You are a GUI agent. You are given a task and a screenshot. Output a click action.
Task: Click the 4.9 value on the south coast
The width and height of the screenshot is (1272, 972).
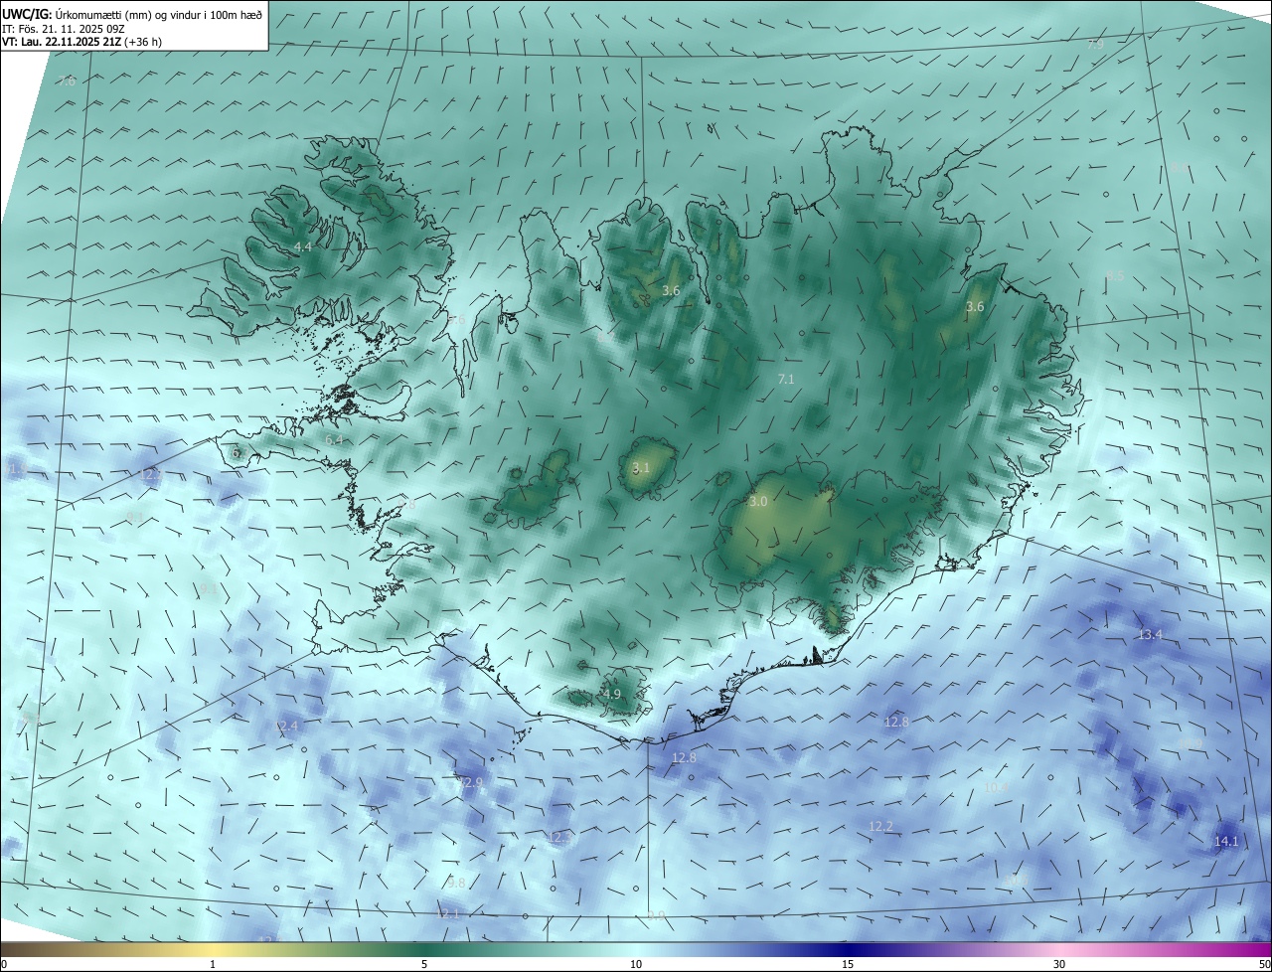[612, 694]
